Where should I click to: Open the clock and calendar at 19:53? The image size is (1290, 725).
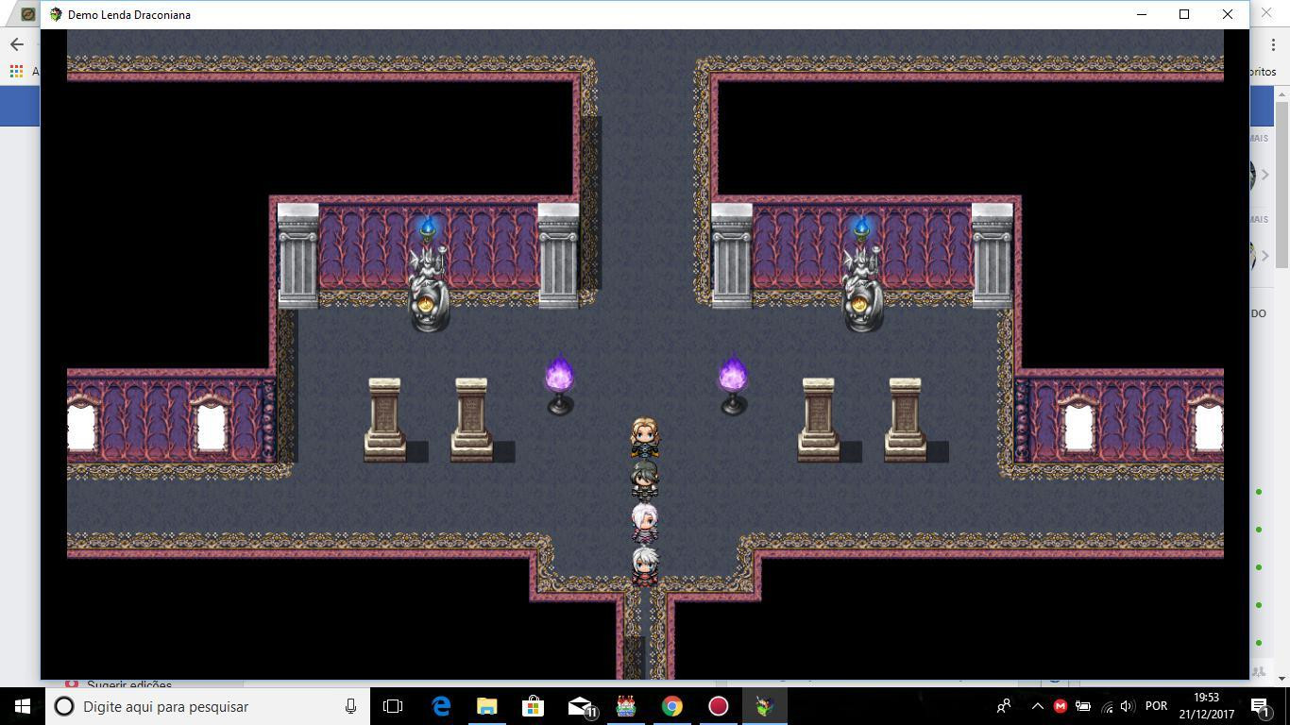[1207, 706]
